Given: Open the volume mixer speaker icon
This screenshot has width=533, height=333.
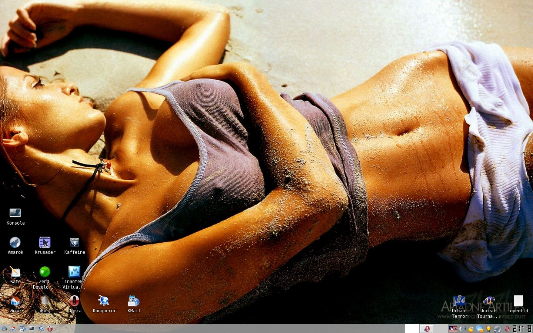Looking at the screenshot, I should coord(462,329).
